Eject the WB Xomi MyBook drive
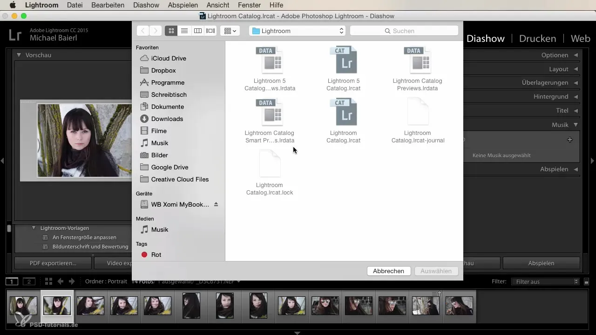 (216, 204)
